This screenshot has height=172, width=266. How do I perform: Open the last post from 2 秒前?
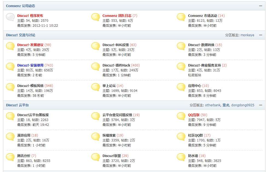click(x=37, y=75)
